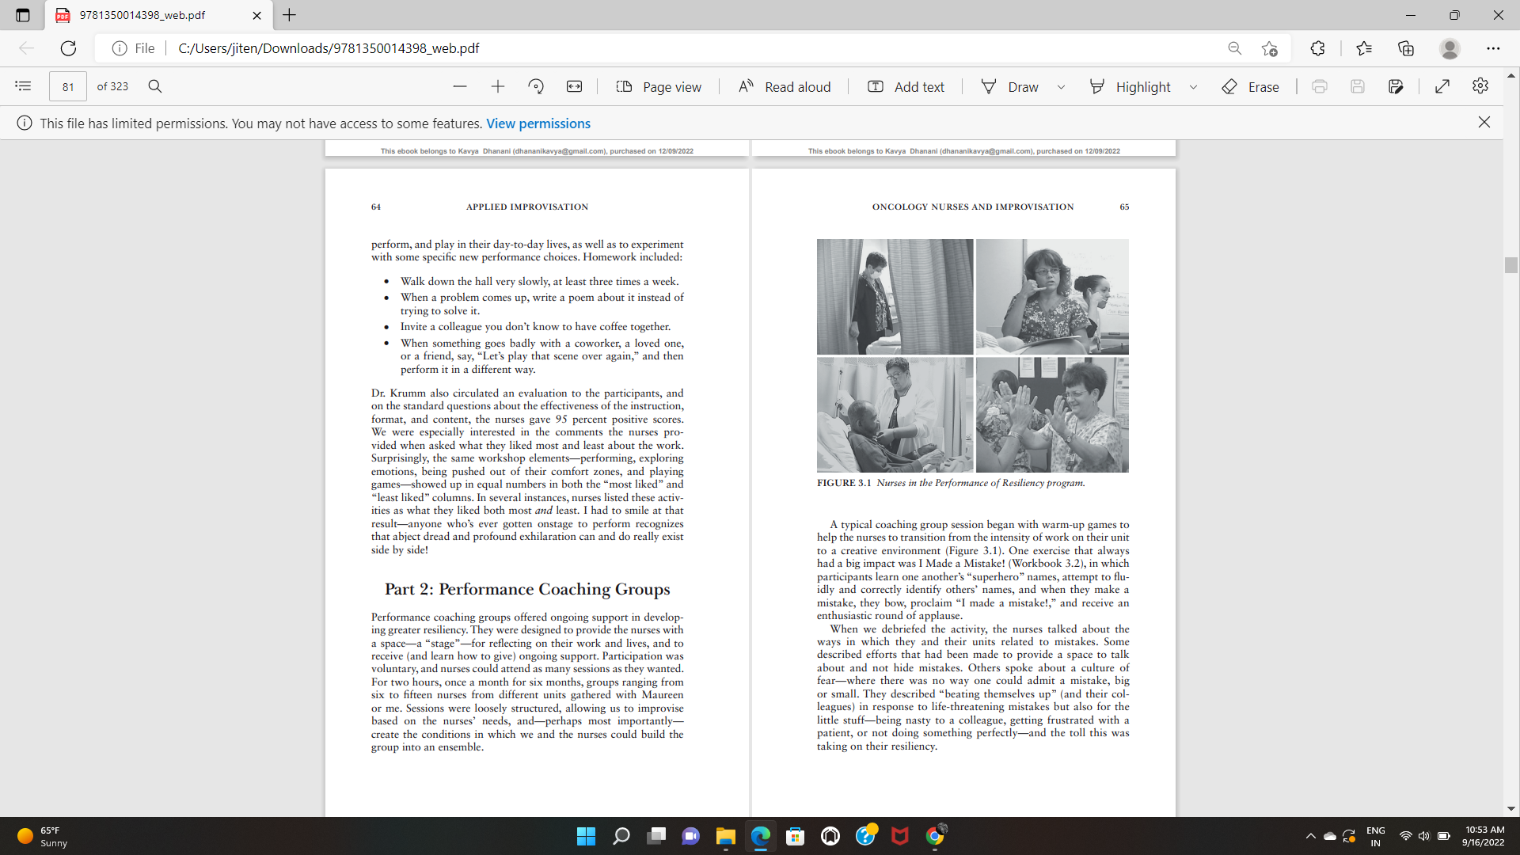This screenshot has height=855, width=1520.
Task: Show hidden system tray icons
Action: [1311, 836]
